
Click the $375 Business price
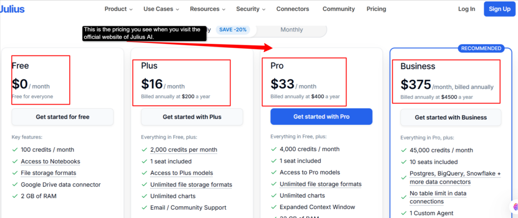tap(416, 84)
